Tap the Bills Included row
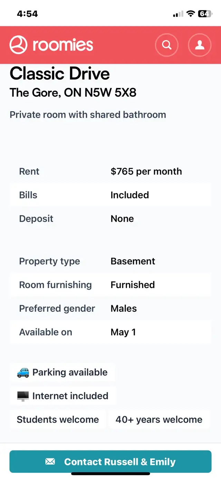This screenshot has height=480, width=221. [x=110, y=195]
